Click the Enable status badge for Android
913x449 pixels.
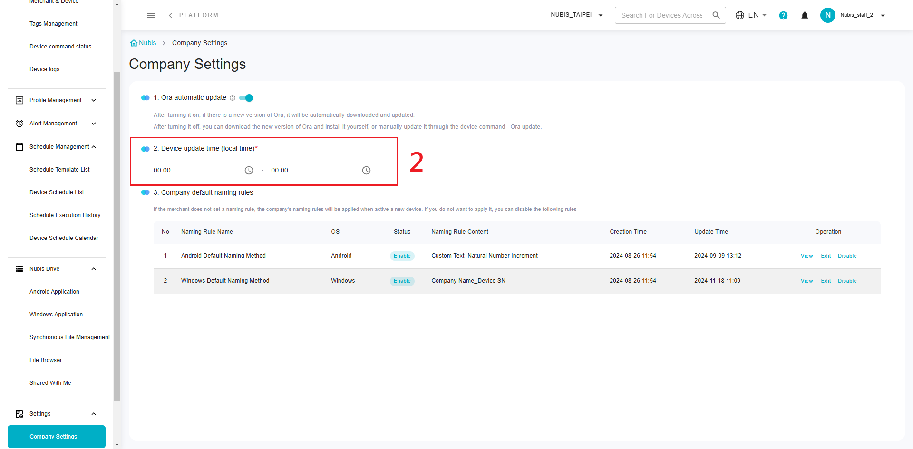pos(402,256)
